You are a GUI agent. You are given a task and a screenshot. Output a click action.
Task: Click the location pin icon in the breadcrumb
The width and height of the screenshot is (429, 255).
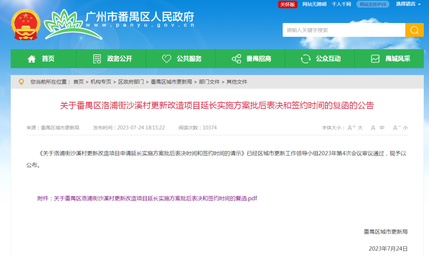[x=21, y=82]
